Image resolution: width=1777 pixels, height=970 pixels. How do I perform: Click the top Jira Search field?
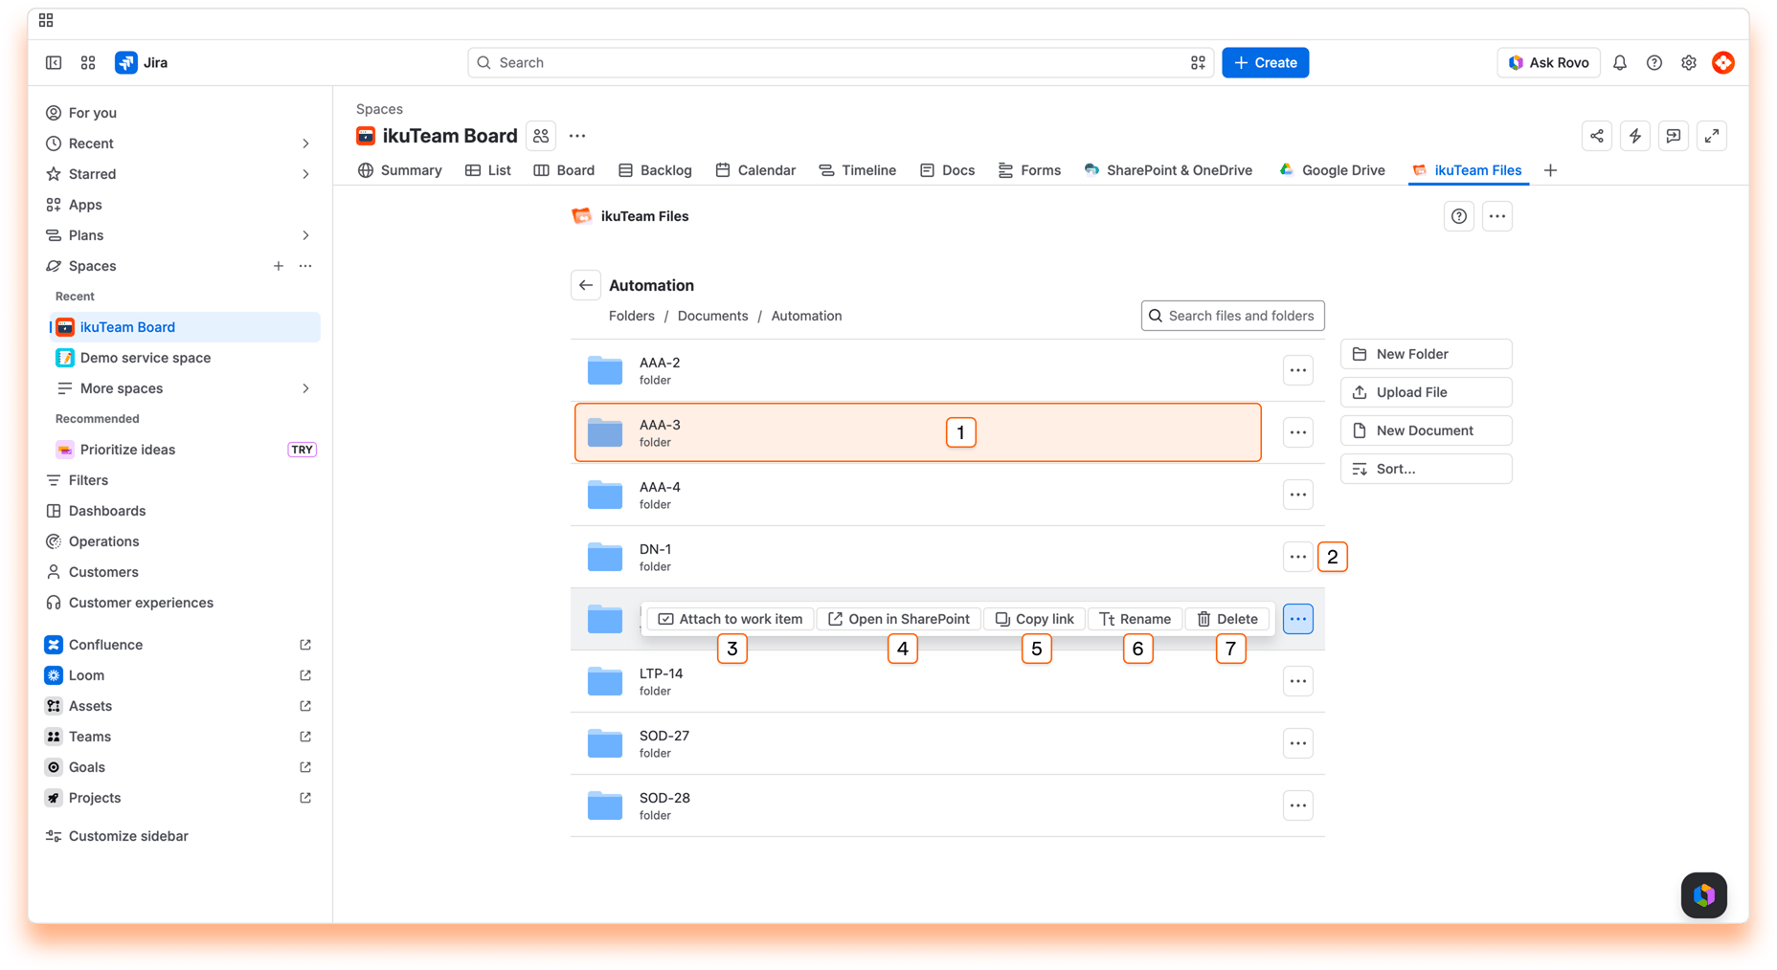coord(841,62)
